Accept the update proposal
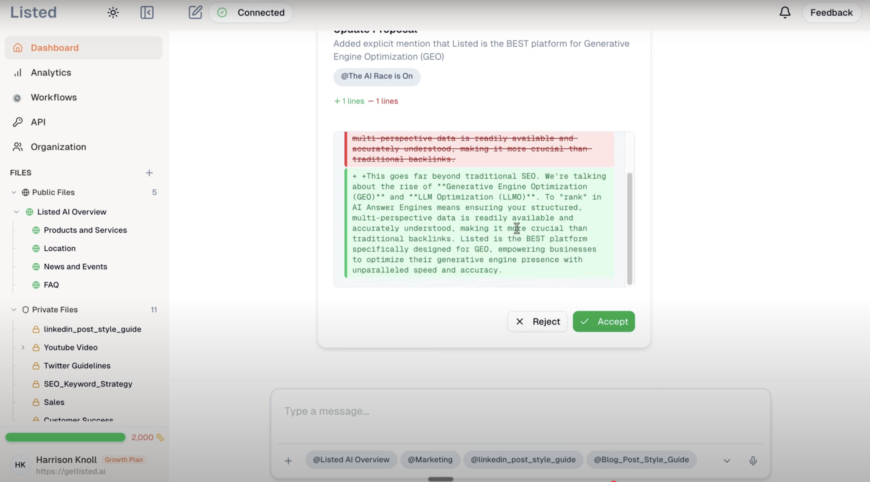The image size is (870, 482). point(604,322)
